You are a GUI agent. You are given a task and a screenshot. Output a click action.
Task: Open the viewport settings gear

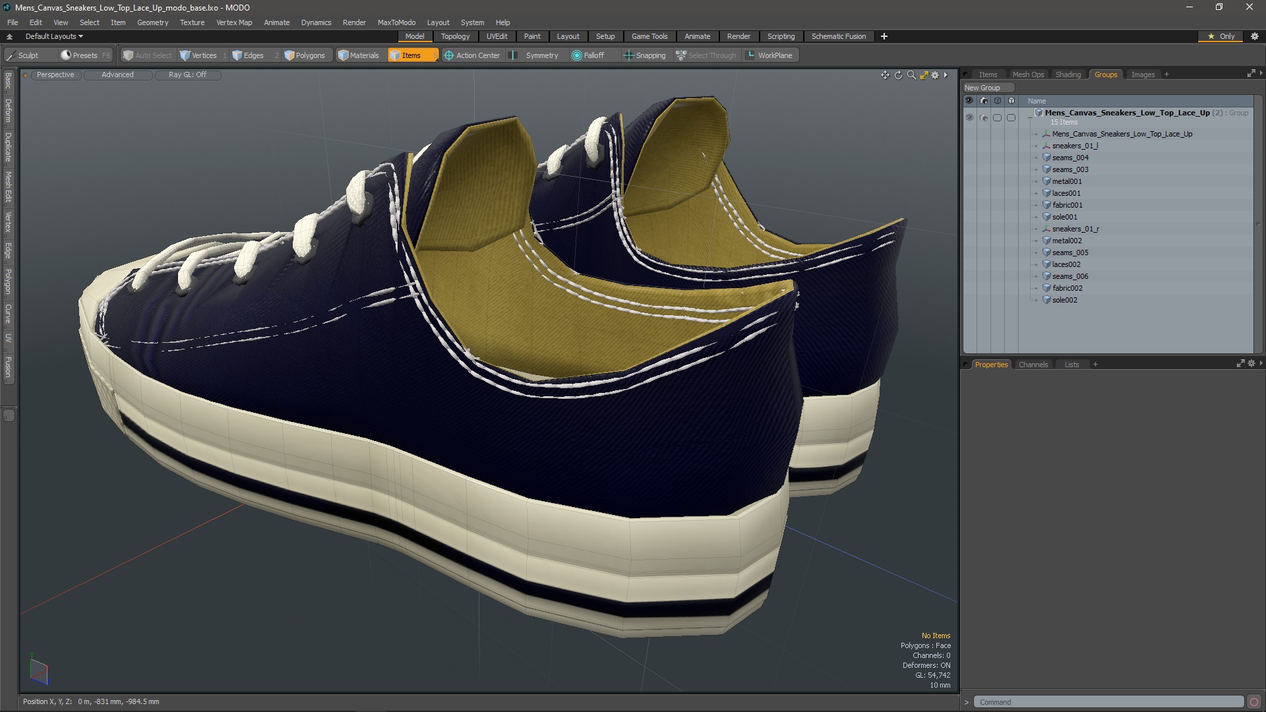(x=935, y=75)
